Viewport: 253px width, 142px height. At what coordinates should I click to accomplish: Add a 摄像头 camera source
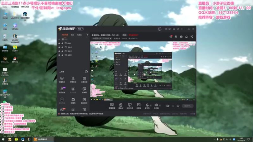tap(121, 106)
